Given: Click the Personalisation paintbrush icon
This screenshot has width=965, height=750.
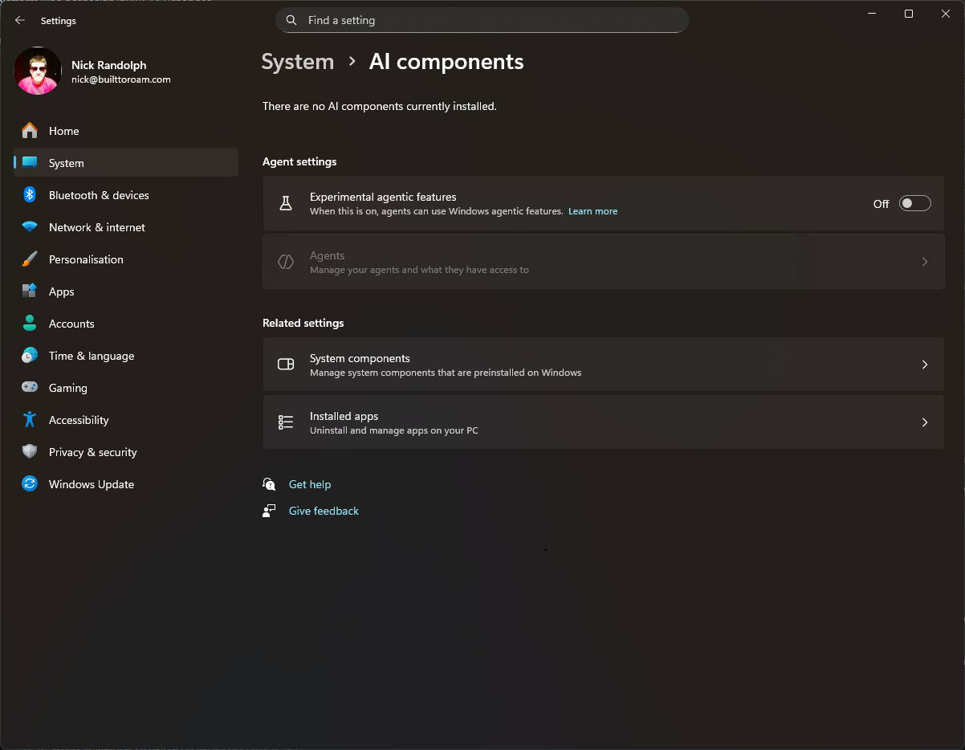Looking at the screenshot, I should [x=30, y=259].
